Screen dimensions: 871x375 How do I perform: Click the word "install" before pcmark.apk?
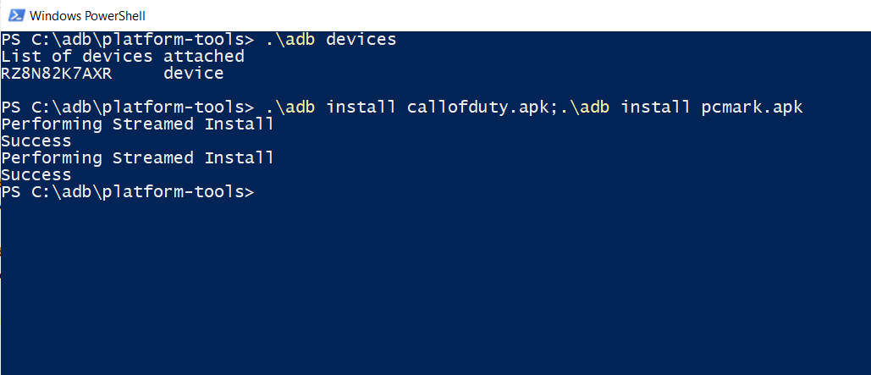coord(656,108)
